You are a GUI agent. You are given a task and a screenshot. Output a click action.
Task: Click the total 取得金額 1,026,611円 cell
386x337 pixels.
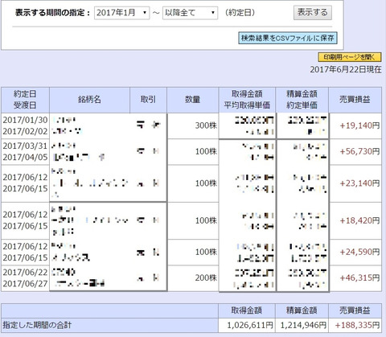(247, 326)
